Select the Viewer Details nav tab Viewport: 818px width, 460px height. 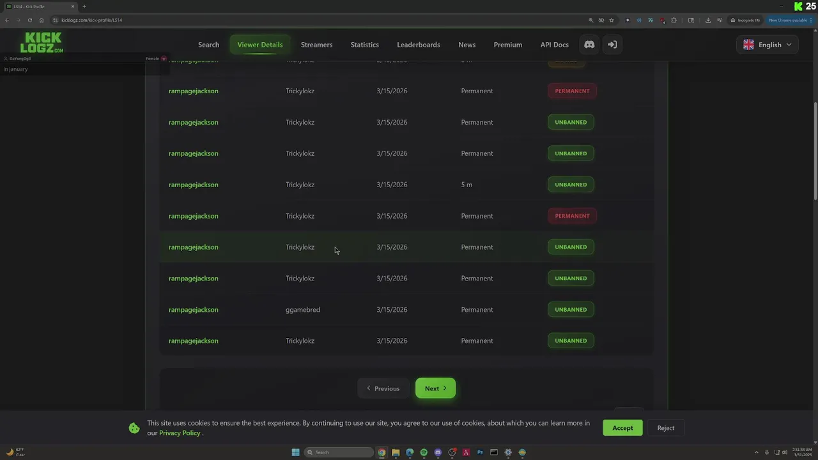[260, 45]
